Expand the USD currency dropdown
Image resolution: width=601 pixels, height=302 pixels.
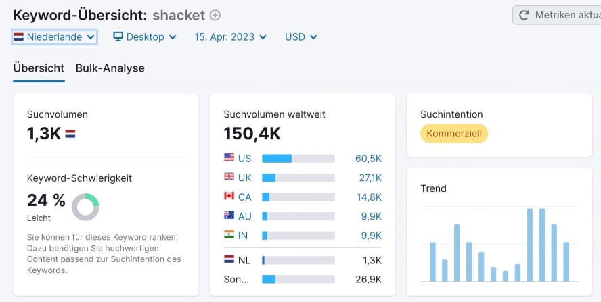click(300, 36)
